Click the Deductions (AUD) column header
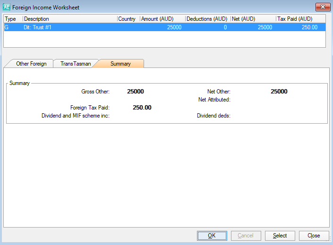The image size is (333, 245). pos(207,19)
